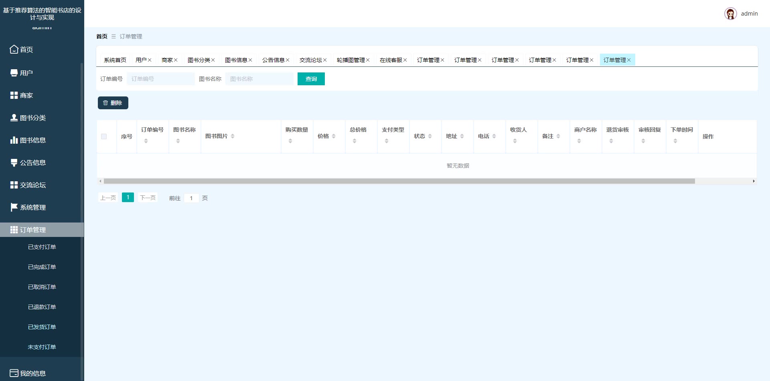Click the 图书信息 bar chart icon
This screenshot has height=381, width=770.
pyautogui.click(x=14, y=140)
